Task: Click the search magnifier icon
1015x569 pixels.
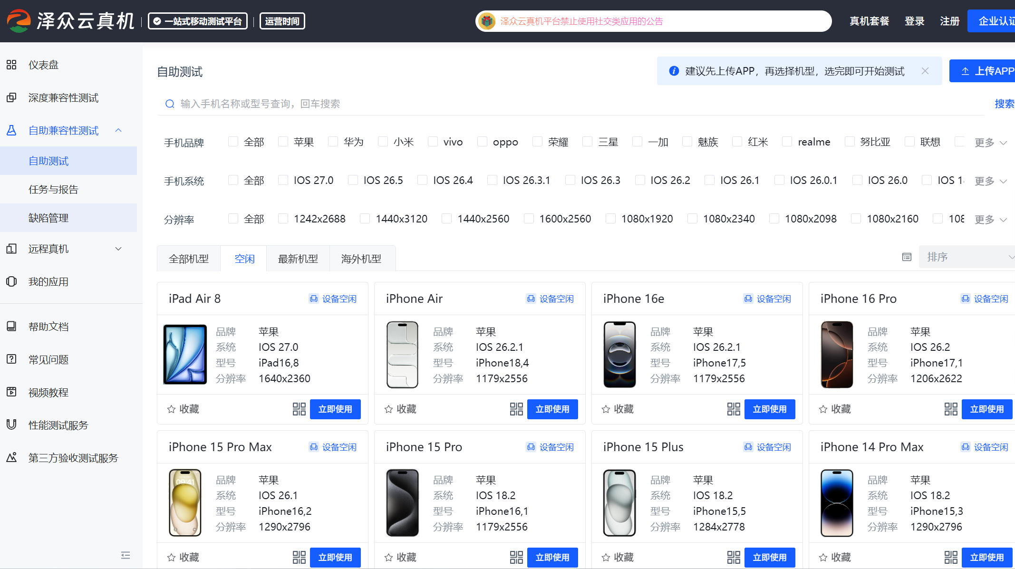Action: (170, 104)
